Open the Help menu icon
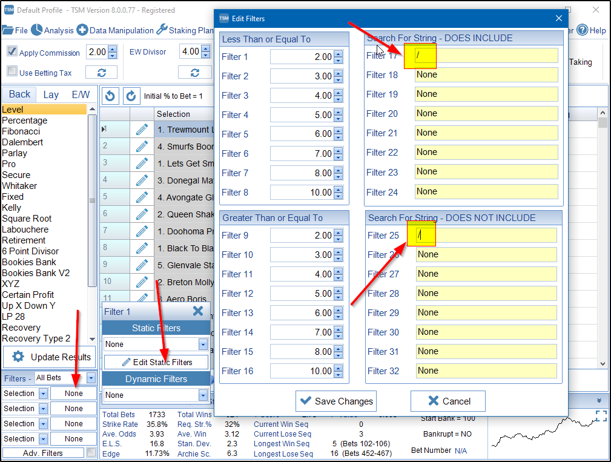611x462 pixels. [582, 30]
